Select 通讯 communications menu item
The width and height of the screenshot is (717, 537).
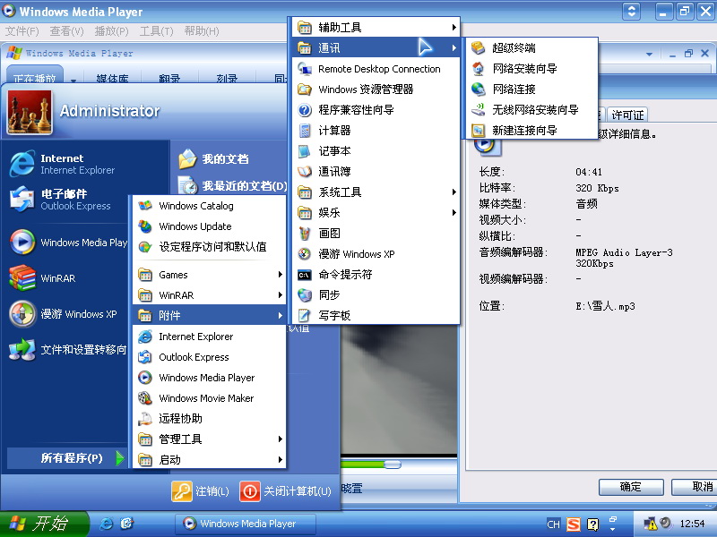(376, 48)
